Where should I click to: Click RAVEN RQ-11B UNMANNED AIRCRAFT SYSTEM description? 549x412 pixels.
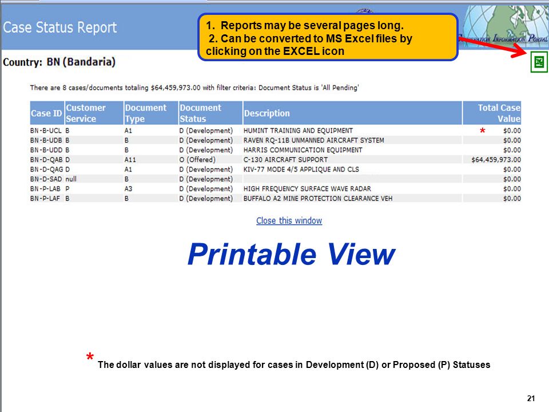[314, 140]
